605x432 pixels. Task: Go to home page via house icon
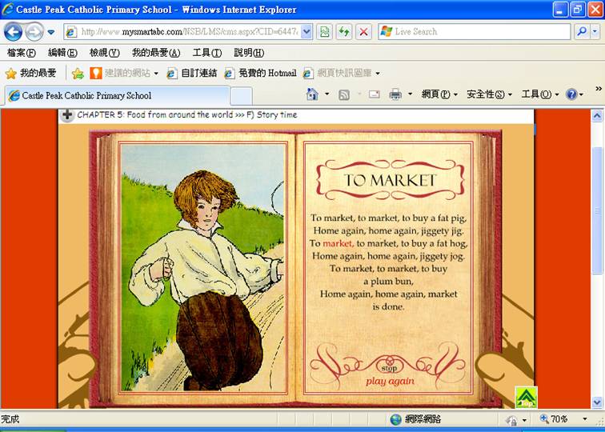[312, 94]
